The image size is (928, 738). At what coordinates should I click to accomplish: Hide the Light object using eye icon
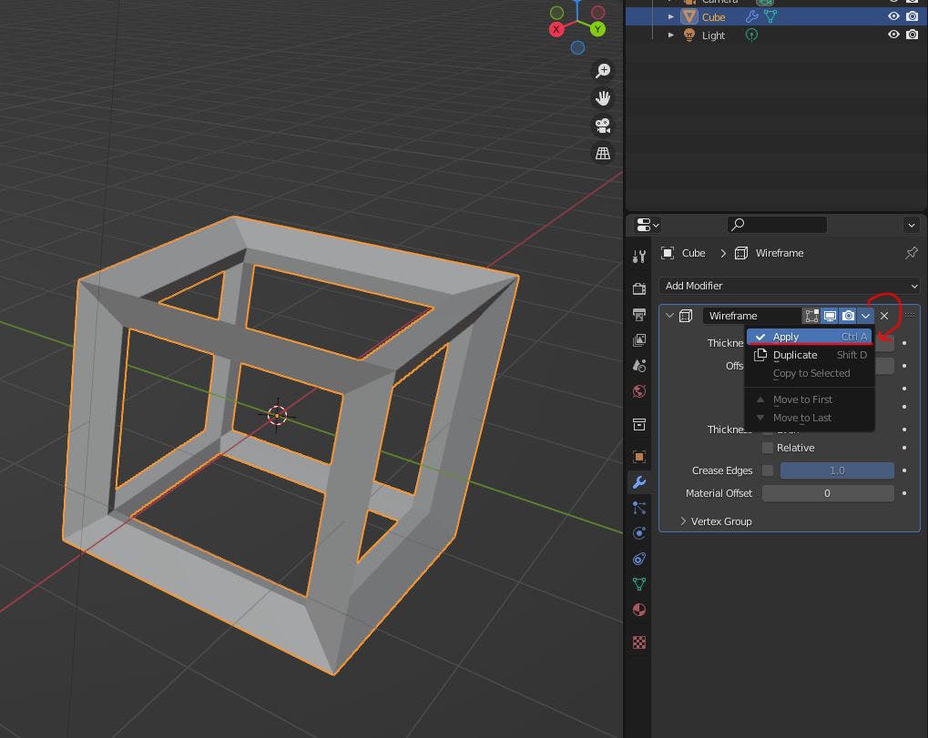(x=893, y=35)
